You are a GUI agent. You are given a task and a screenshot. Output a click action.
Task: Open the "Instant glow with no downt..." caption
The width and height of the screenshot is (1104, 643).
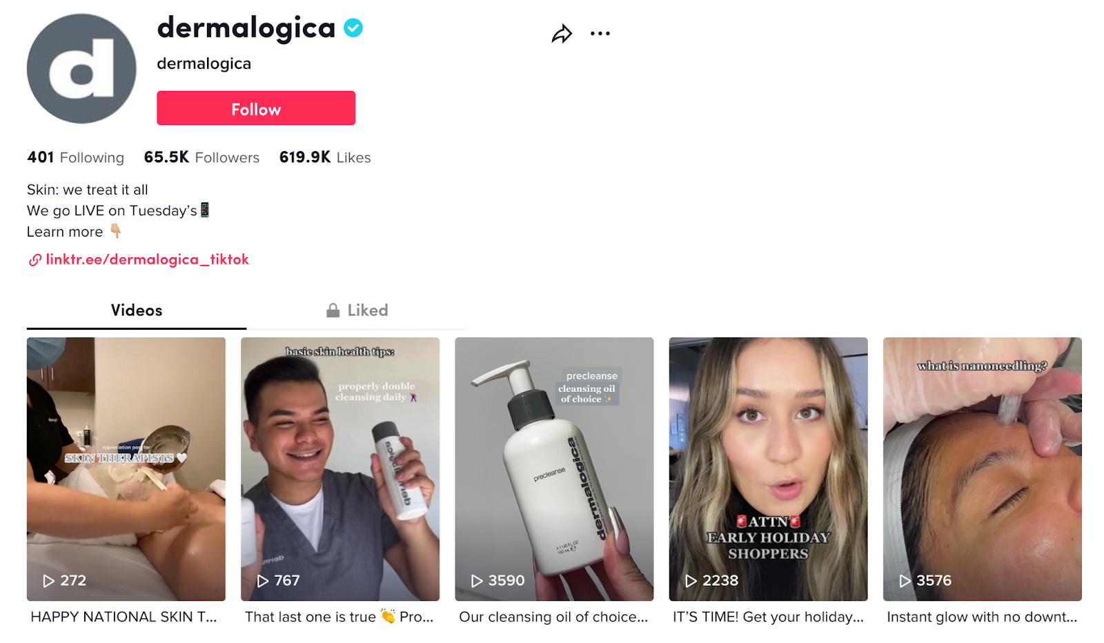(x=982, y=617)
